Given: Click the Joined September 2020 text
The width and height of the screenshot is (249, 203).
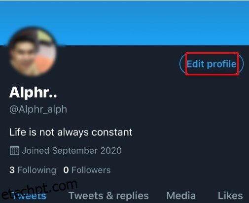Looking at the screenshot, I should [x=72, y=150].
